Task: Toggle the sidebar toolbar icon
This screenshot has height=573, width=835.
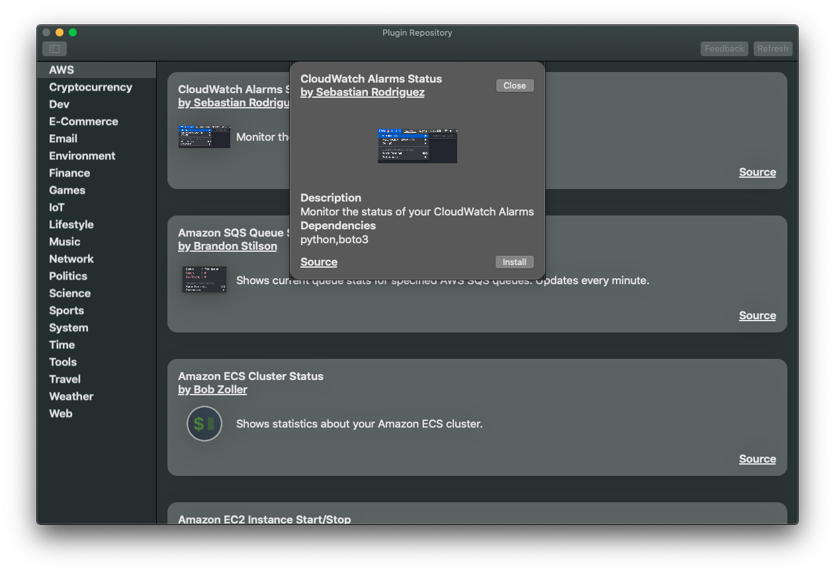Action: click(54, 49)
